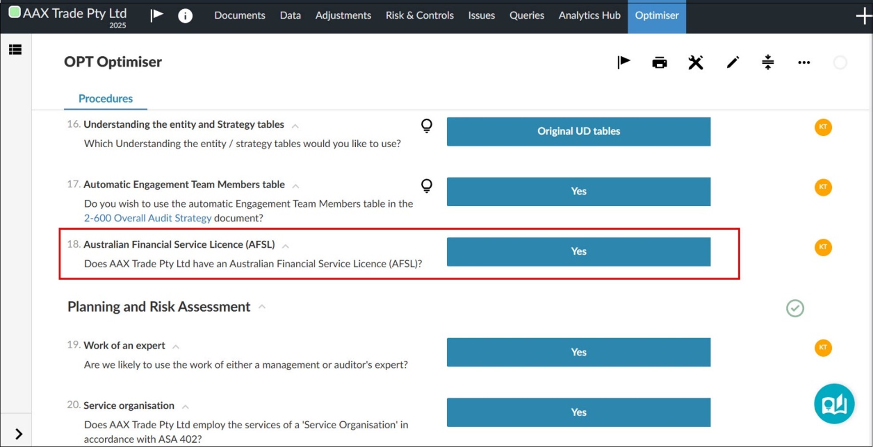Click KT avatar on Engagement Team Members row
Screen dimensions: 873x447
pyautogui.click(x=823, y=187)
